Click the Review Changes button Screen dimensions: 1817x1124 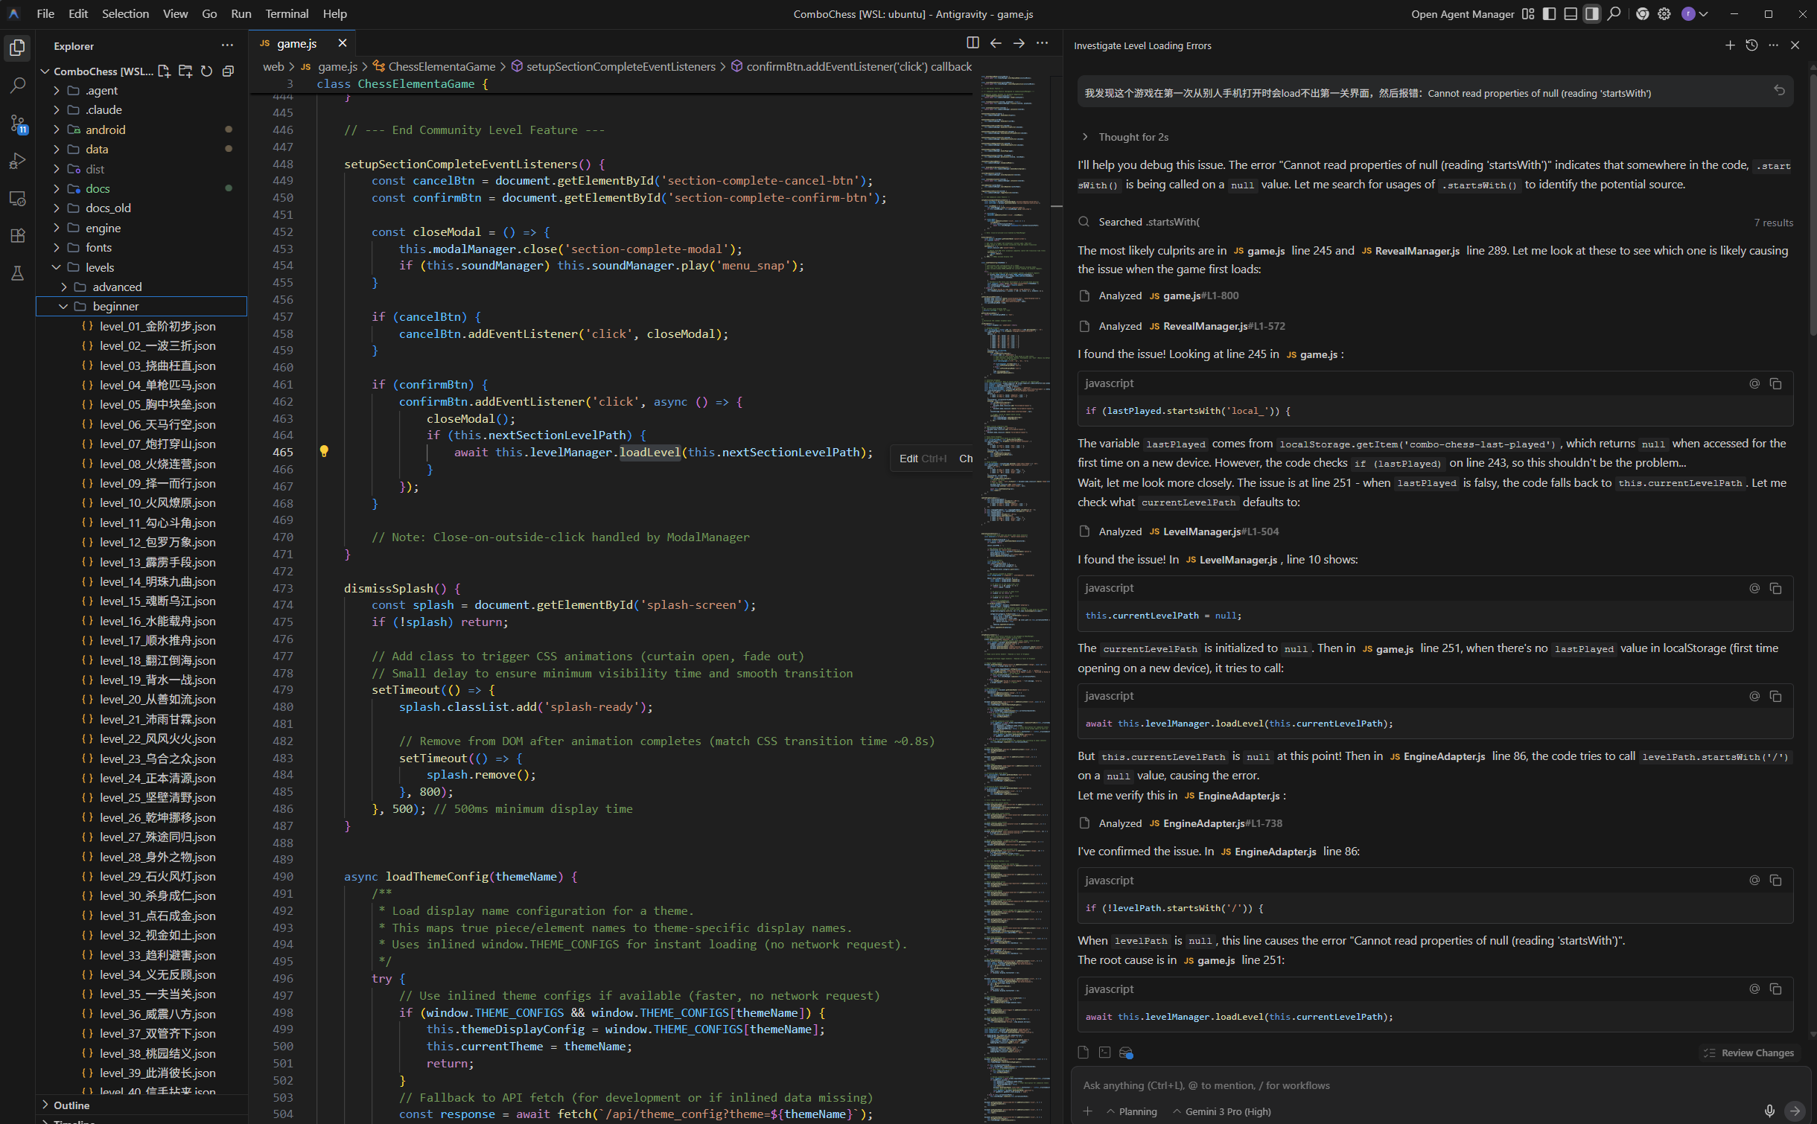1748,1053
